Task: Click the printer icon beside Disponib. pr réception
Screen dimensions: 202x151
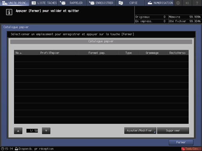Action: click(x=16, y=149)
